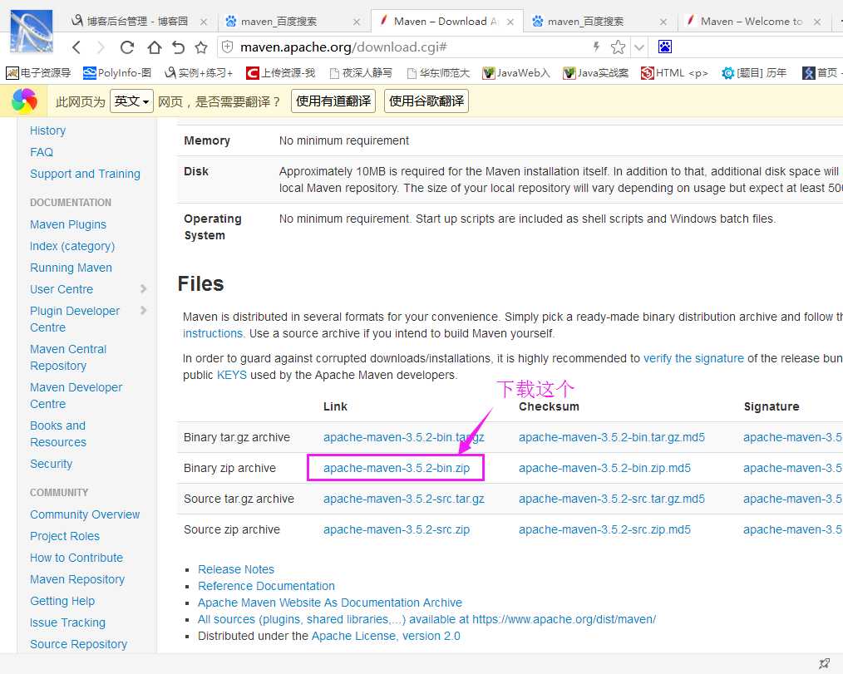Viewport: 843px width, 674px height.
Task: Close the Maven – Welcome tab
Action: [x=816, y=22]
